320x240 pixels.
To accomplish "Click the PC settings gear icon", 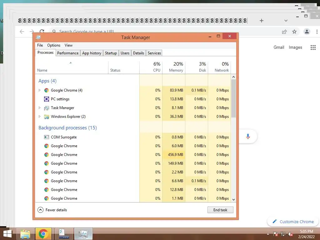I will coord(47,99).
